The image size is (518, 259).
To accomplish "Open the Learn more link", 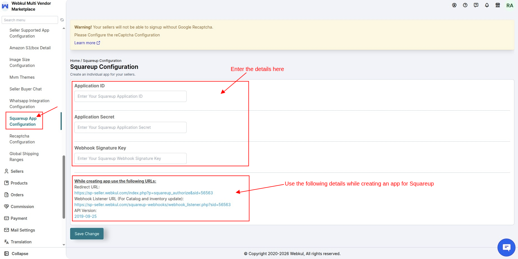I will tap(87, 43).
